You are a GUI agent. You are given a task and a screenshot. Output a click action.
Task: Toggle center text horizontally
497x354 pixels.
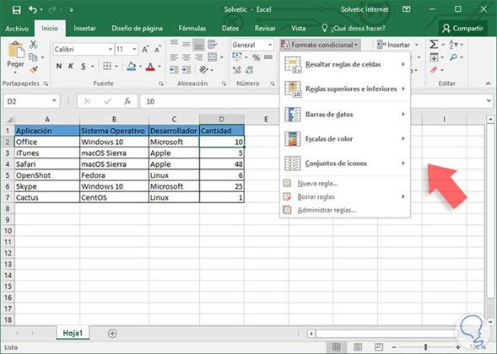tap(186, 57)
